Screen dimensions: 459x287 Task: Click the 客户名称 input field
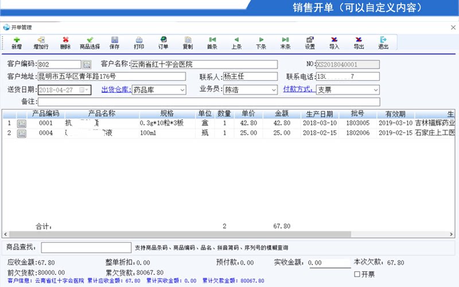204,64
